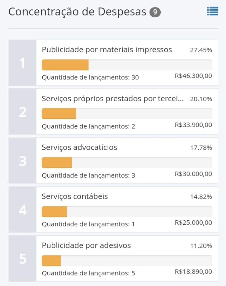This screenshot has height=286, width=226.
Task: Click the gray badge showing 9
Action: (155, 12)
